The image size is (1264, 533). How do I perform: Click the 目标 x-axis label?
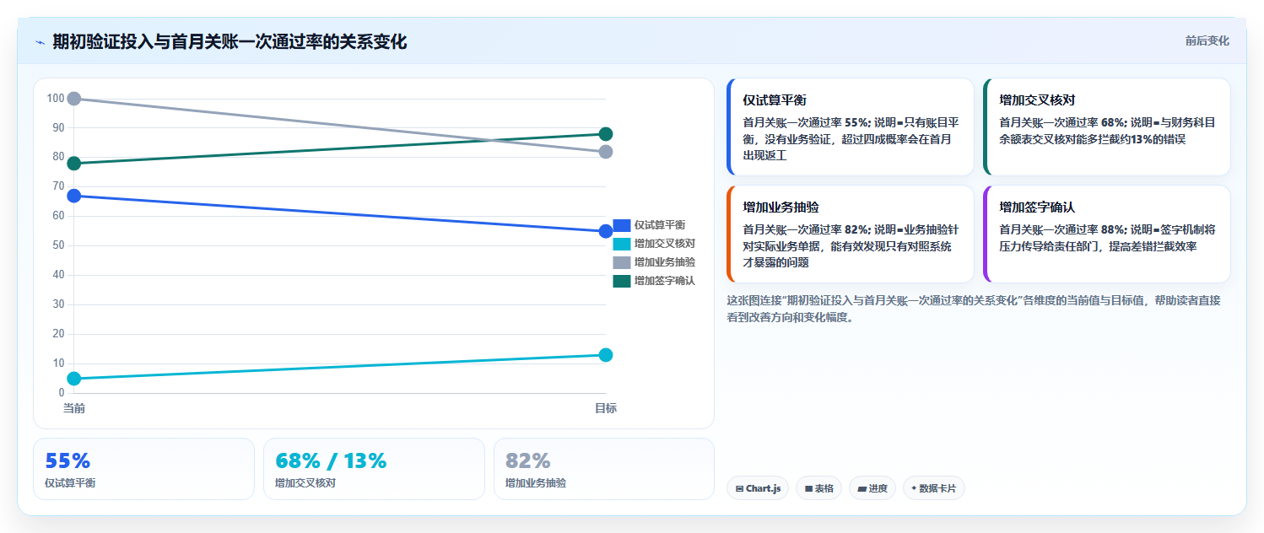pyautogui.click(x=605, y=408)
